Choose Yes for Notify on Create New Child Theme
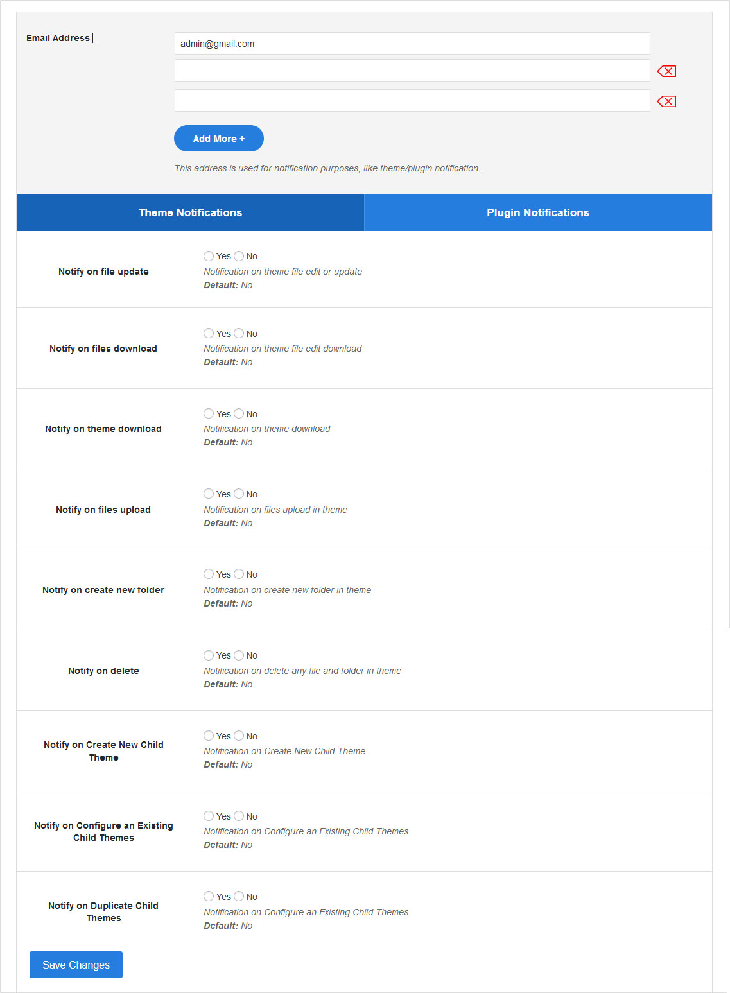The height and width of the screenshot is (993, 730). coord(209,736)
